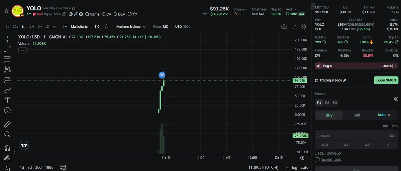Expand the Rug % details row
The image size is (401, 171).
357,66
